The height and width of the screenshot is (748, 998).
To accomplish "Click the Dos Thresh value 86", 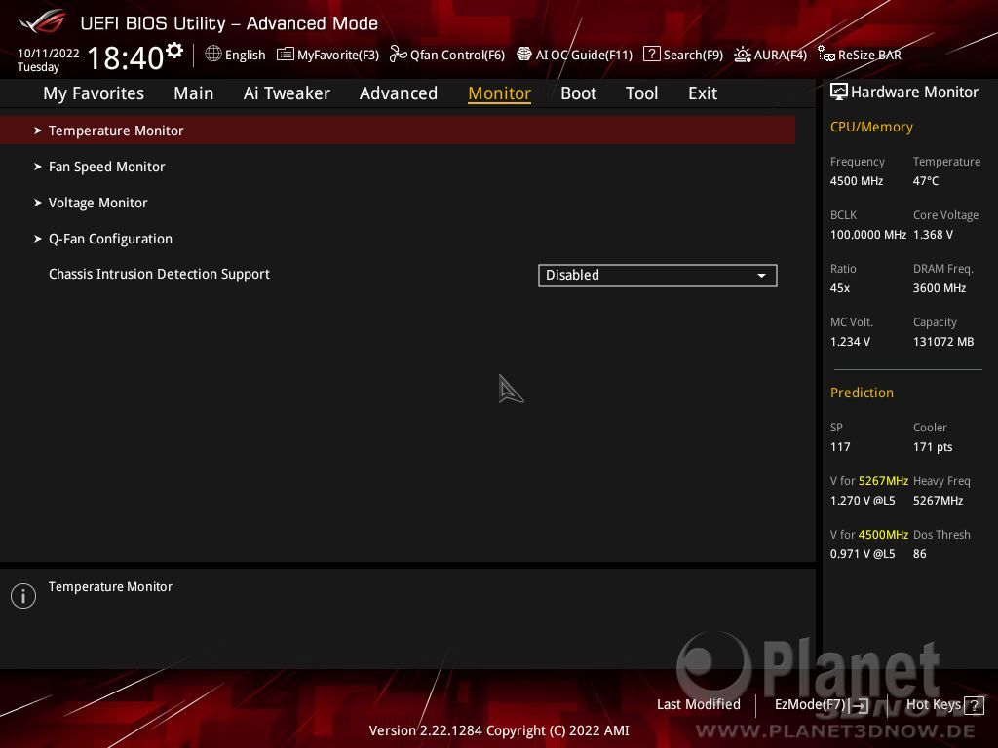I will (x=920, y=554).
